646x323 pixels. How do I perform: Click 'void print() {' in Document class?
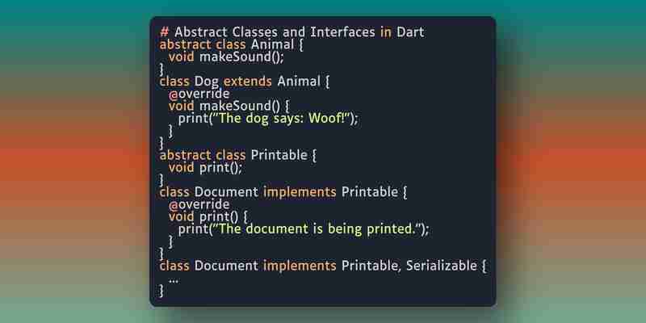pos(208,216)
